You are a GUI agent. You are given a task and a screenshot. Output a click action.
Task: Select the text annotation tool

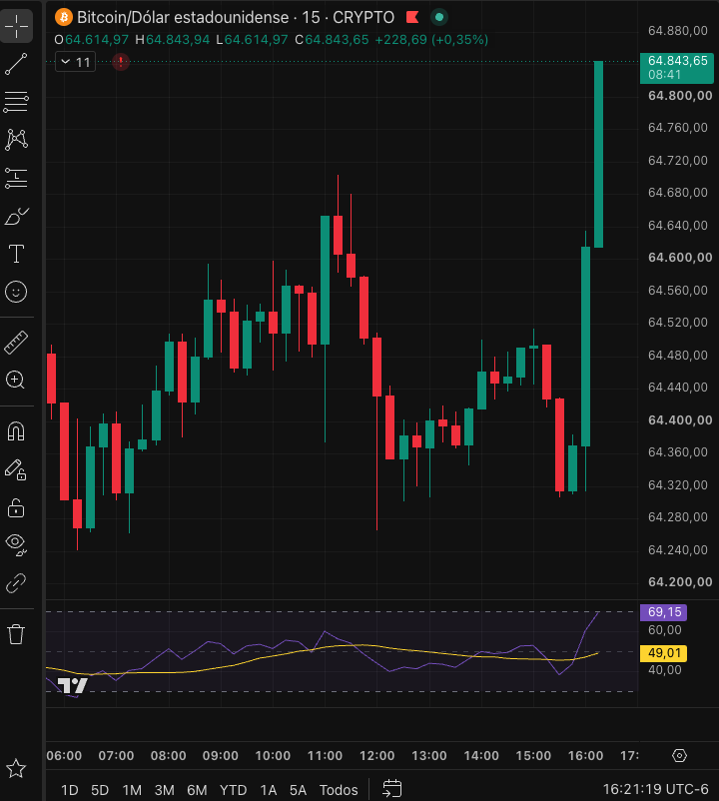tap(16, 254)
